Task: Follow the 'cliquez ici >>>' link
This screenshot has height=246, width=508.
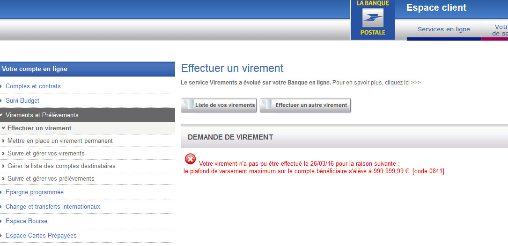Action: 403,83
